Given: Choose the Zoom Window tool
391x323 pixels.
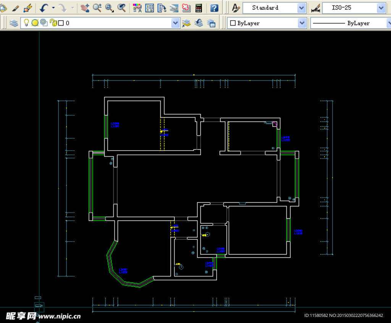Looking at the screenshot, I should (109, 8).
